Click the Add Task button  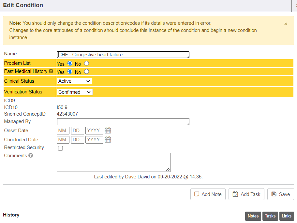pyautogui.click(x=246, y=194)
